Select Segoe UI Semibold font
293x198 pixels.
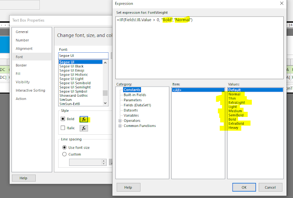click(x=75, y=83)
